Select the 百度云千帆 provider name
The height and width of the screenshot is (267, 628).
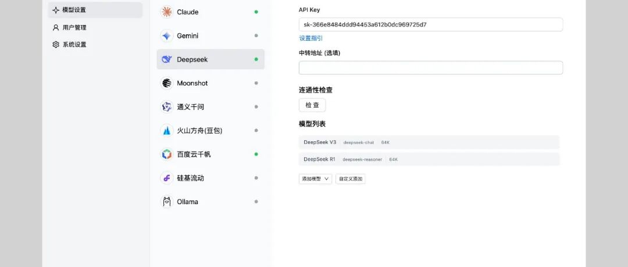[x=194, y=154]
